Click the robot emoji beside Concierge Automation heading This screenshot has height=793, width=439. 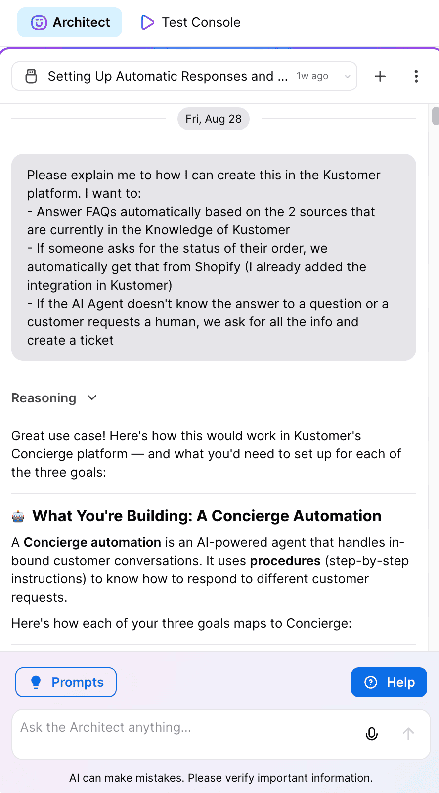pos(18,516)
